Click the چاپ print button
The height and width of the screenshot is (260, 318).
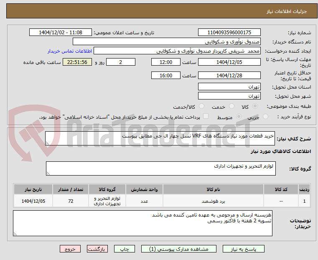point(125,249)
